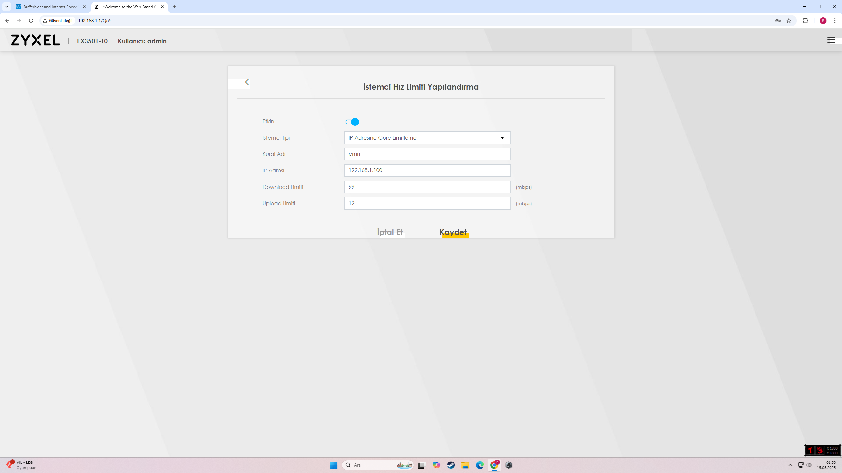Open the clock and date flyout
The width and height of the screenshot is (842, 473).
(826, 465)
